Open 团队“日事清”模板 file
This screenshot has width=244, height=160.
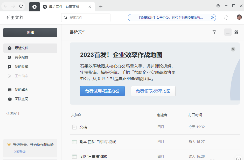(x=94, y=157)
